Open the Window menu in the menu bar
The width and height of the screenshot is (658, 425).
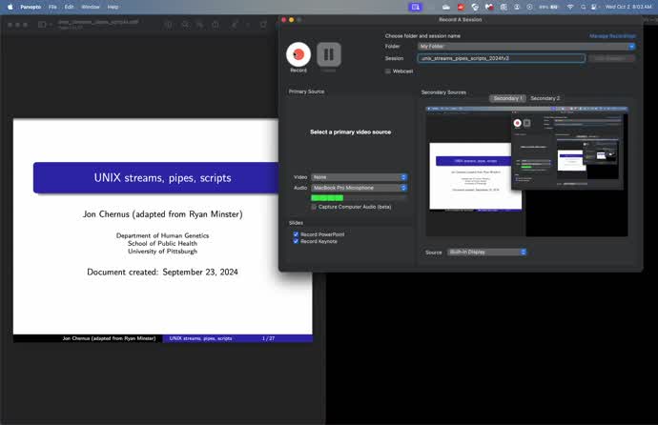click(90, 7)
